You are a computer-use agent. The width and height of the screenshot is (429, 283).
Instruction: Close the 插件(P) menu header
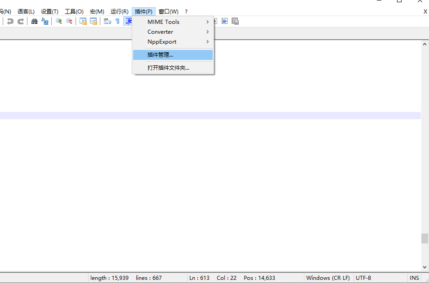[x=143, y=12]
